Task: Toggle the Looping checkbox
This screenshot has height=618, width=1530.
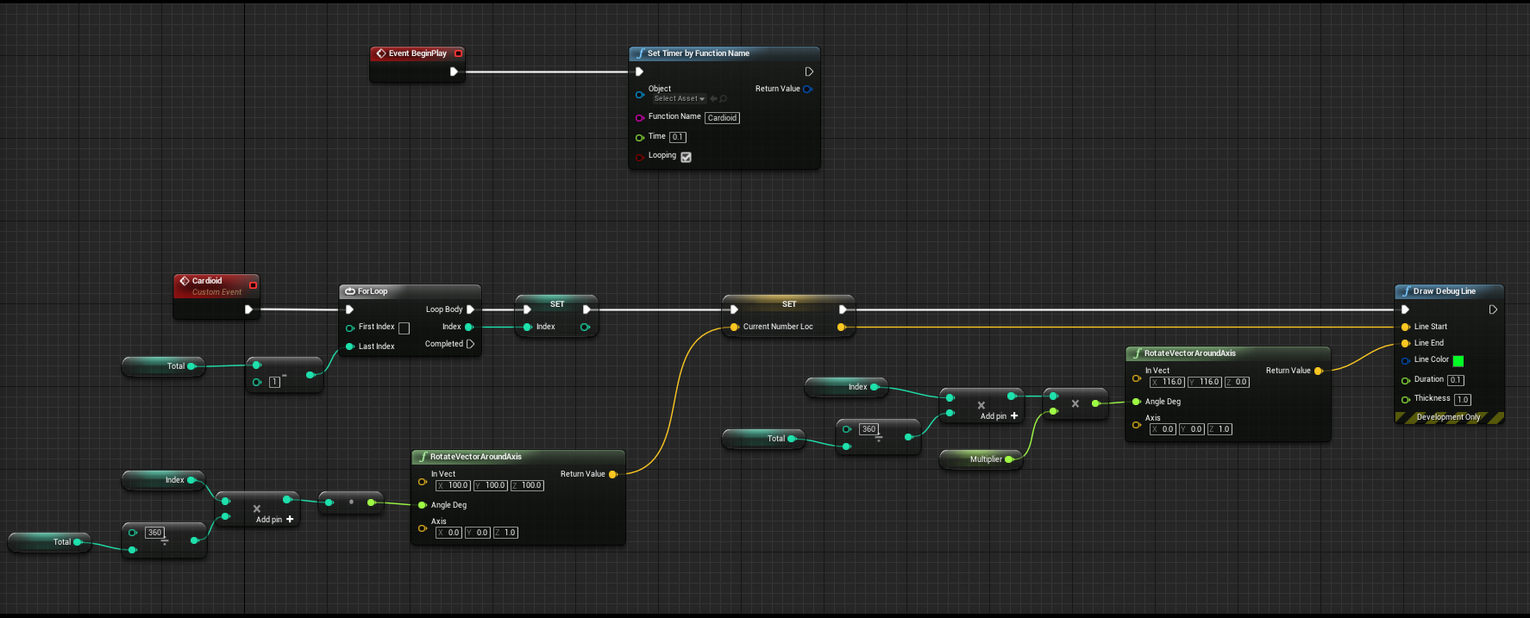Action: (687, 157)
